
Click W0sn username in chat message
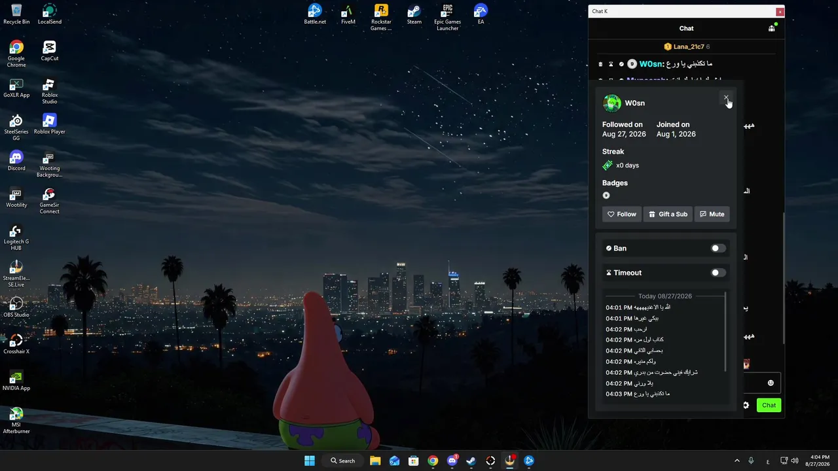651,64
